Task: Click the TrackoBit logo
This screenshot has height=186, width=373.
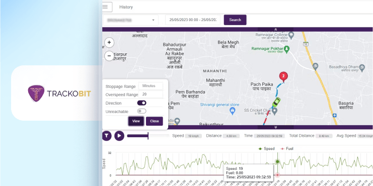Action: coord(59,94)
